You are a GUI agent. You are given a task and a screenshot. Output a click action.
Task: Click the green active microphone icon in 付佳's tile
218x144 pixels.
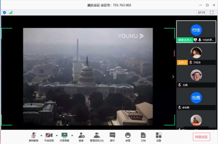pos(200,40)
